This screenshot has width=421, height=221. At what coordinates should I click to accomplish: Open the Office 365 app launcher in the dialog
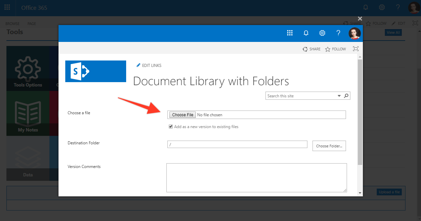(x=290, y=33)
